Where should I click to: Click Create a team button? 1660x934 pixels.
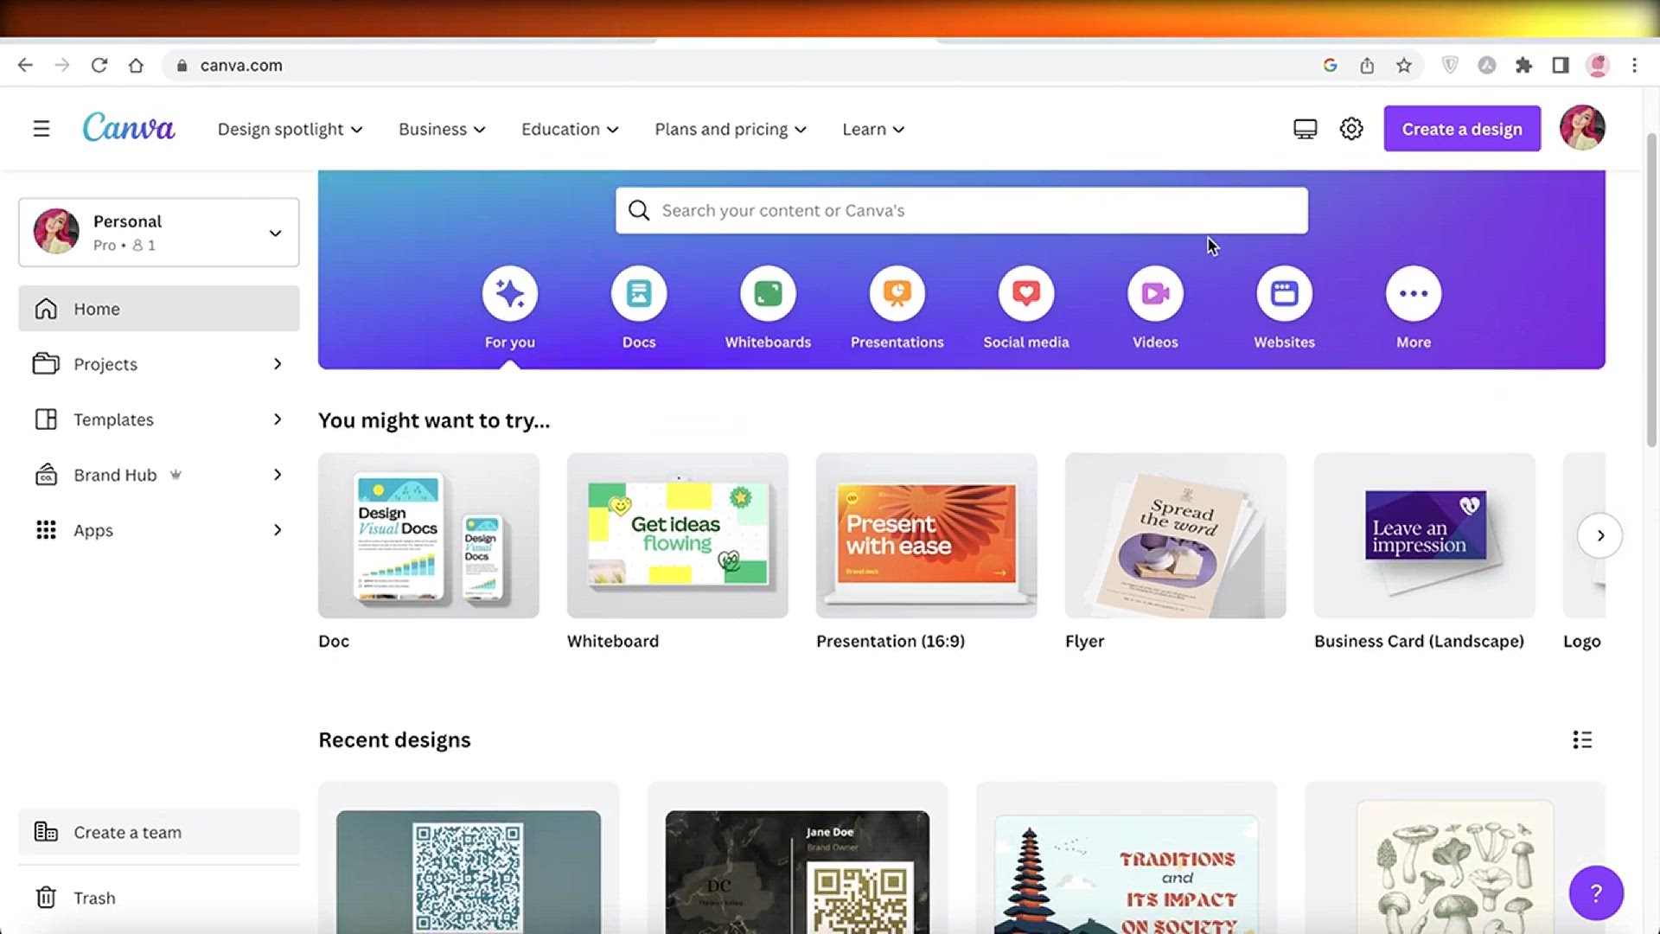click(159, 832)
